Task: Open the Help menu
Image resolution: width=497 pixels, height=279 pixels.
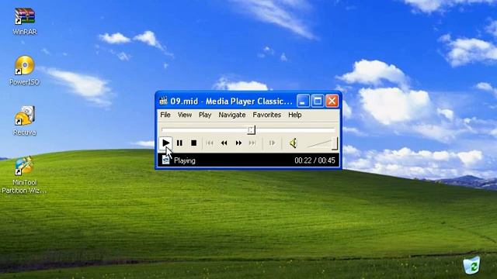Action: coord(294,115)
